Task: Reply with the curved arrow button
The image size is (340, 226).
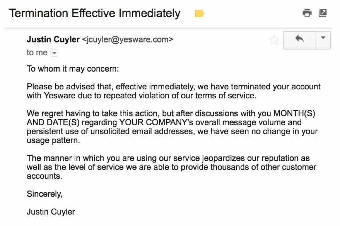Action: coord(300,40)
